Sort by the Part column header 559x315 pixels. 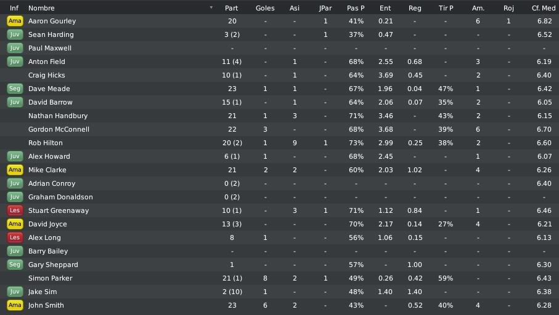click(x=231, y=8)
